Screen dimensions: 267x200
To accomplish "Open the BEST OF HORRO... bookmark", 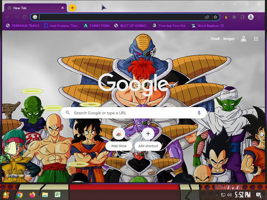I will pos(131,26).
